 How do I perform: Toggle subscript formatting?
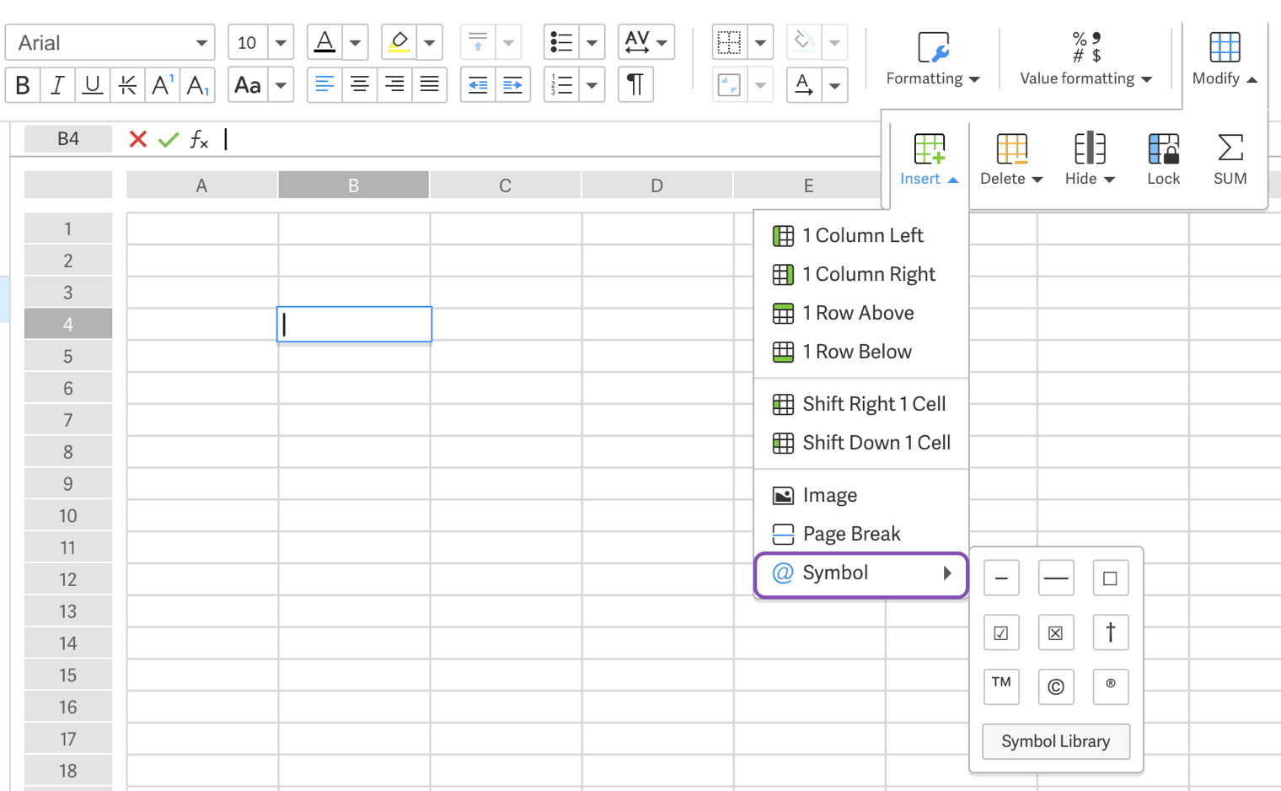coord(197,85)
